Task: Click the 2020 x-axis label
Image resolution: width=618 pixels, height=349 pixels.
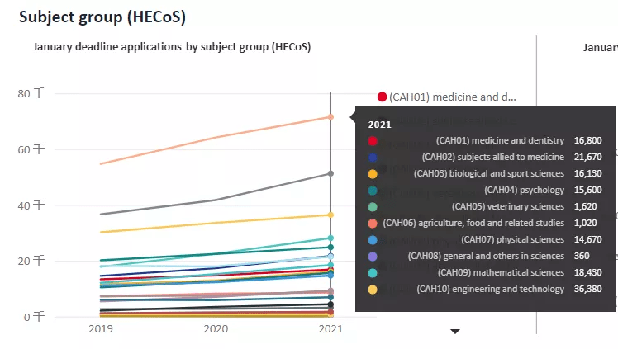Action: point(216,328)
